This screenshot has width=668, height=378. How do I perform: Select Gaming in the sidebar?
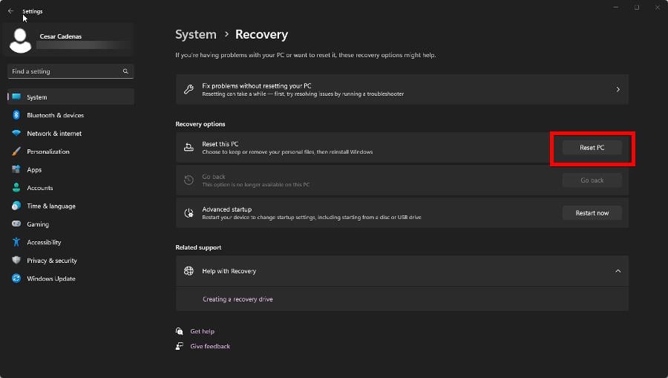point(71,224)
